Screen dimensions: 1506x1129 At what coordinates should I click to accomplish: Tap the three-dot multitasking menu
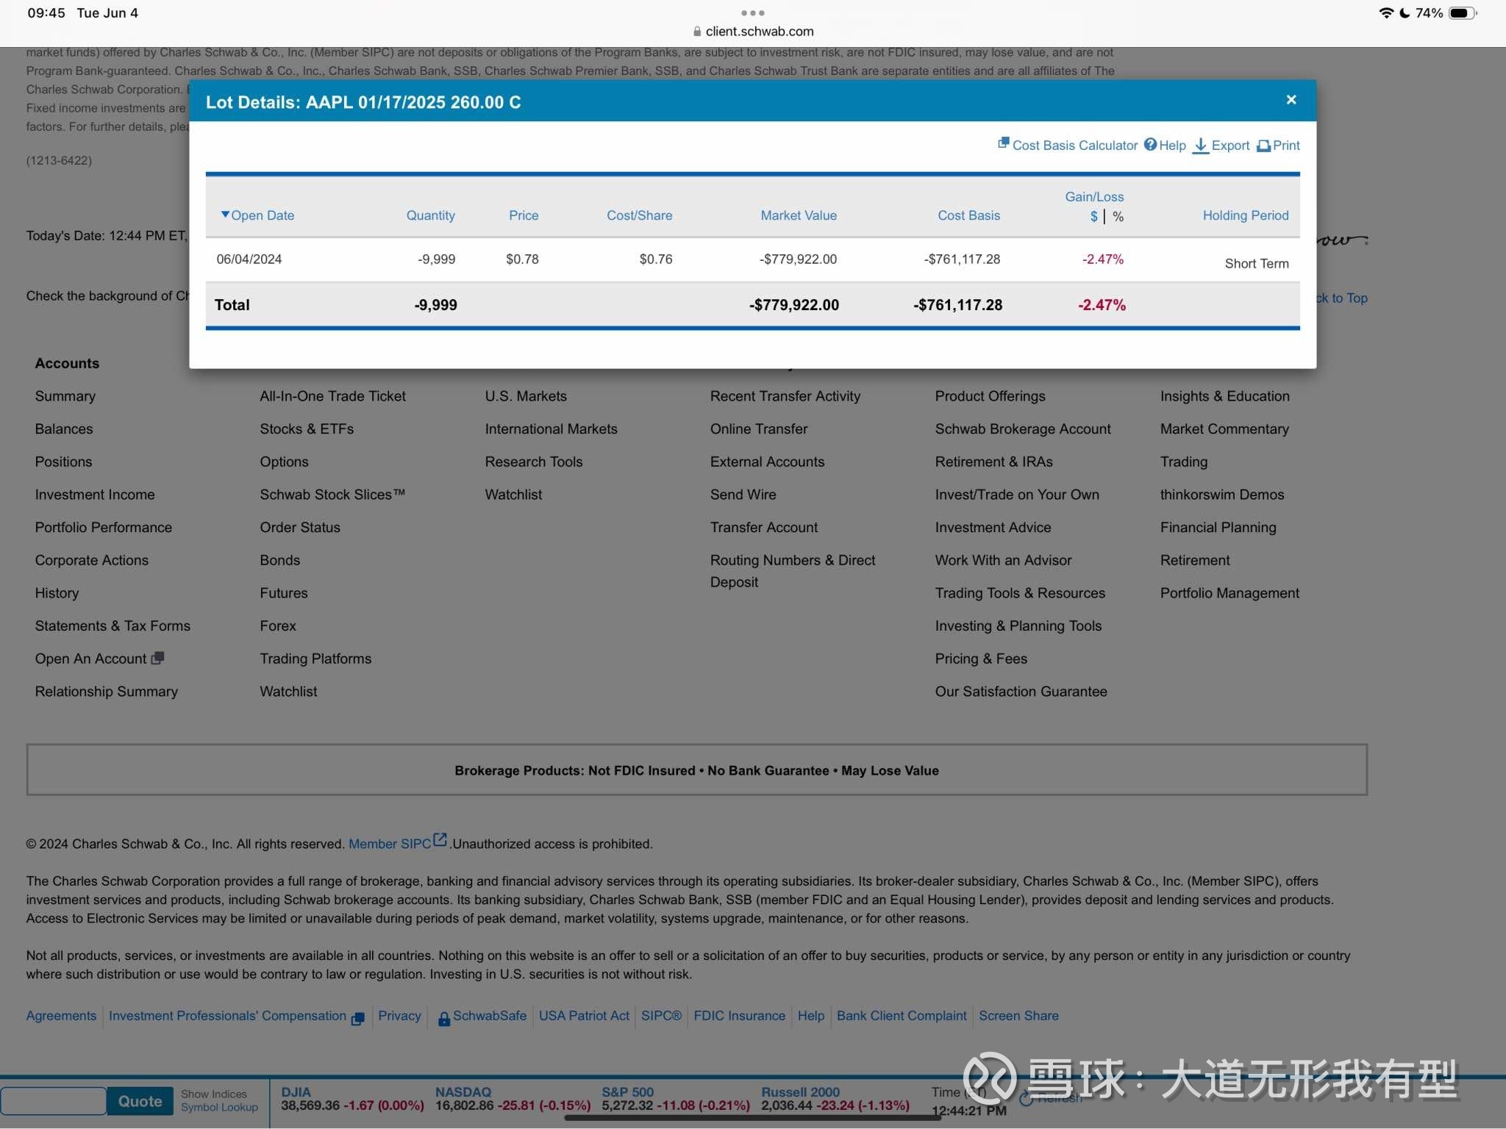(753, 12)
